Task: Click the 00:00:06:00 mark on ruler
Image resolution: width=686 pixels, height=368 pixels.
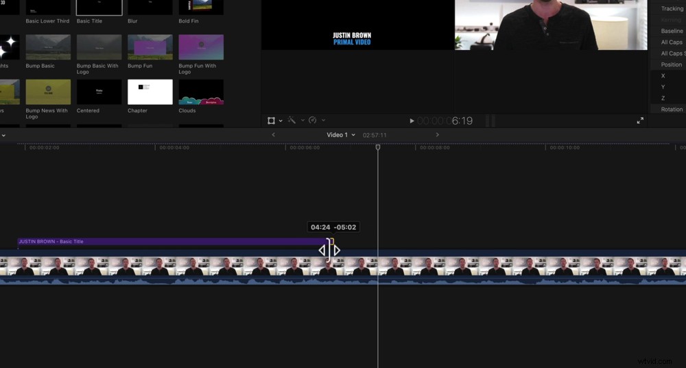Action: click(x=305, y=148)
